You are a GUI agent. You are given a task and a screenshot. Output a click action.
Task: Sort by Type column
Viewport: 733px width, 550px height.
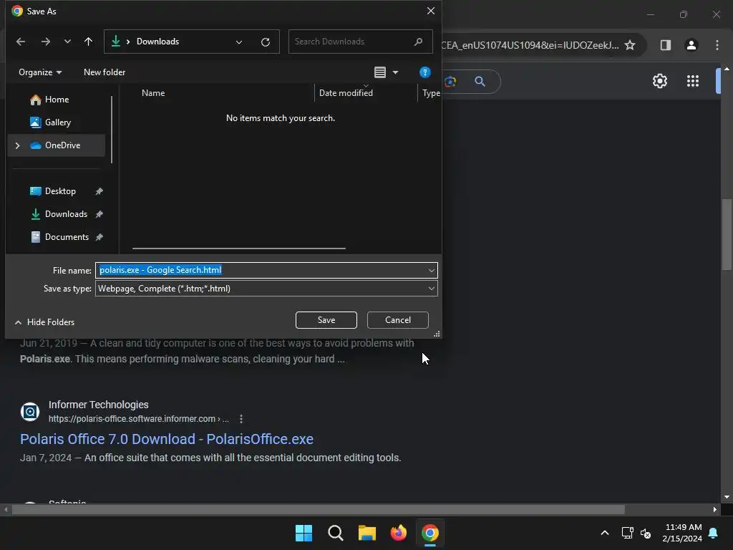[431, 92]
